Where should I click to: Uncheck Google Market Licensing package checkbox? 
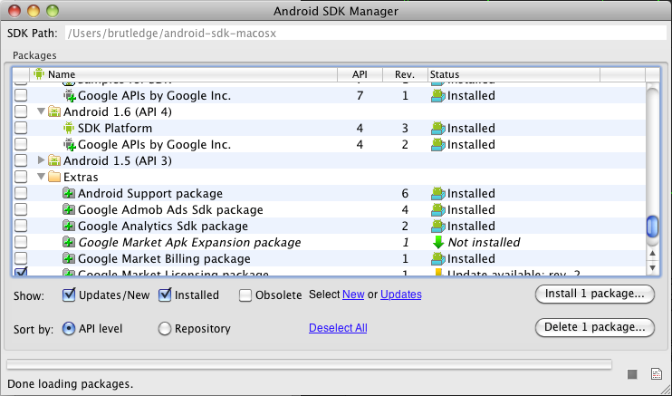point(21,272)
